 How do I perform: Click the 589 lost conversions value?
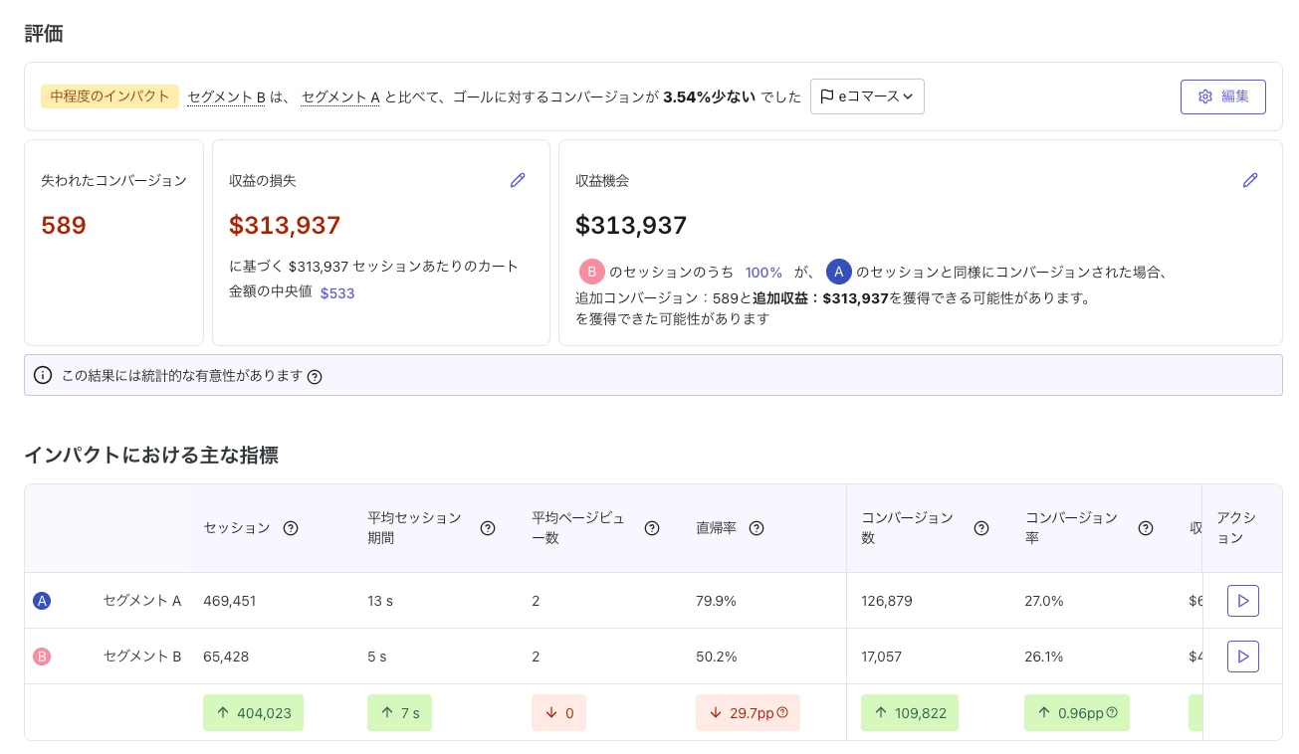(x=64, y=226)
